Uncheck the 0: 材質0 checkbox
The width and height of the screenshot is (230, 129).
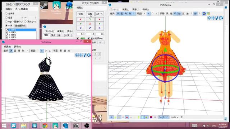(x=7, y=30)
